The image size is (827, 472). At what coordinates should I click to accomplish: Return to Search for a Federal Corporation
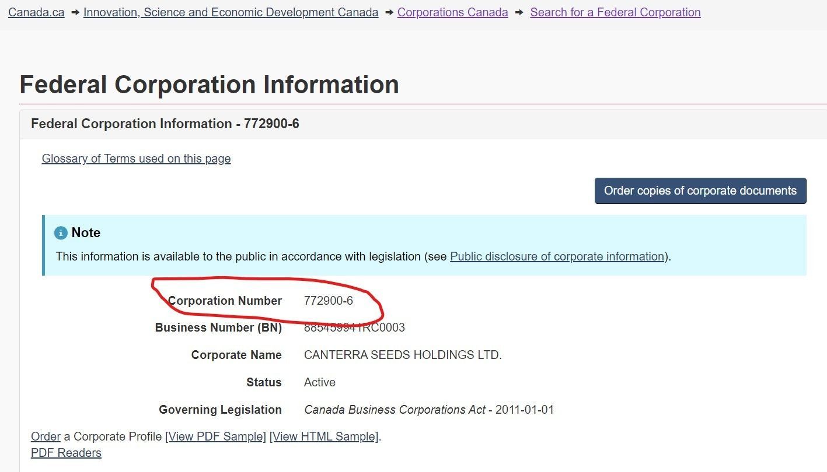(615, 12)
